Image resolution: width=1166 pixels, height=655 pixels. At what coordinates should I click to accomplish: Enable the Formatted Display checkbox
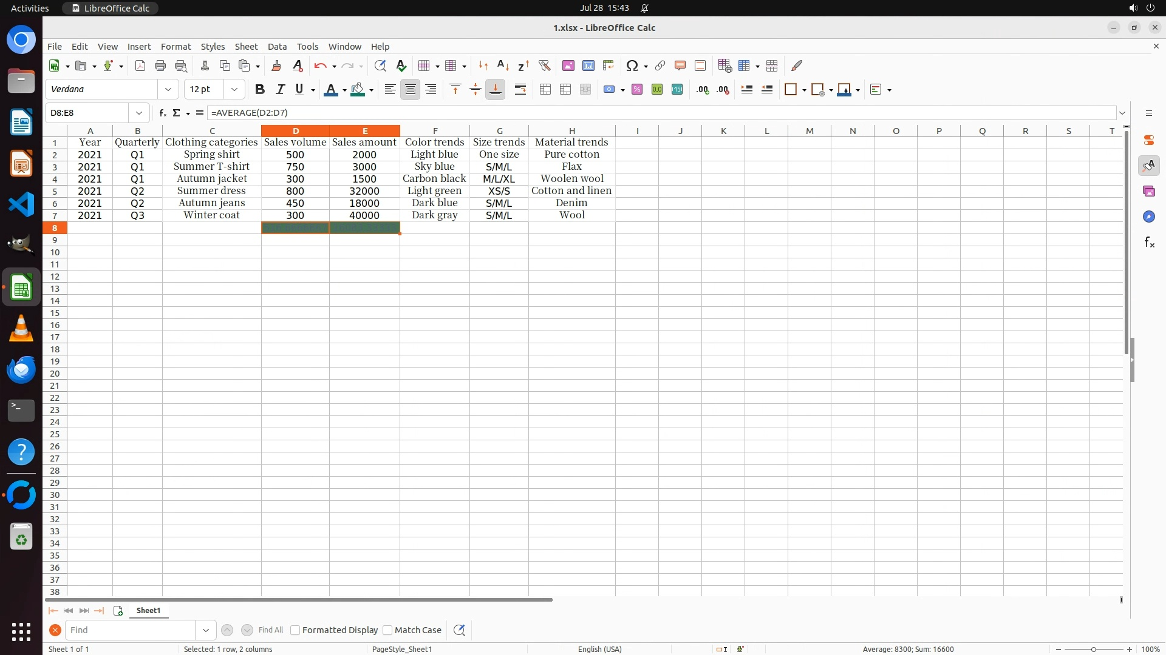point(295,630)
